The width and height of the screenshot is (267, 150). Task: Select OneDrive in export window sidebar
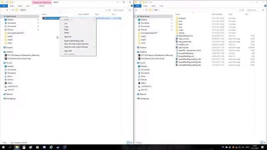[10, 52]
